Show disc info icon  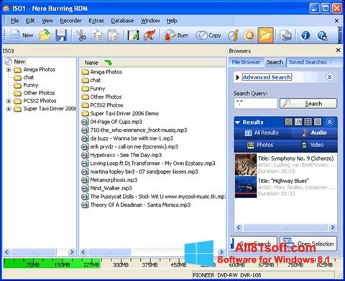(233, 35)
